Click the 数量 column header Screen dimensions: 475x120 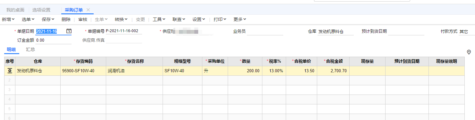(245, 61)
